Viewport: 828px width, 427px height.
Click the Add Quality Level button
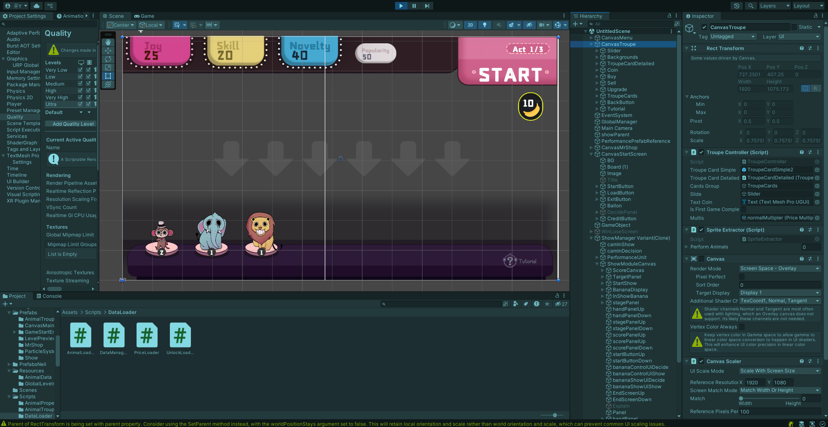(73, 124)
